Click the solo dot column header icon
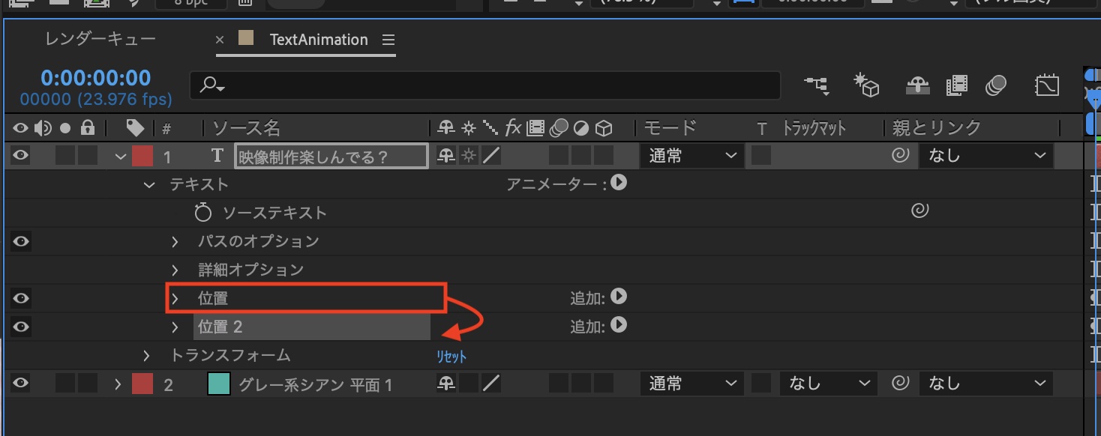 click(66, 128)
